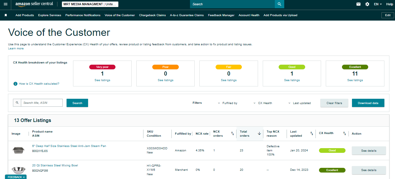Screen dimensions: 395x179
Task: Click the red Very poor badge
Action: 102,67
